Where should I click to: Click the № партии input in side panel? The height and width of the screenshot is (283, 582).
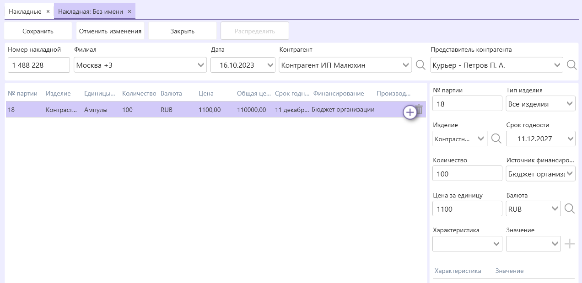[x=467, y=104]
